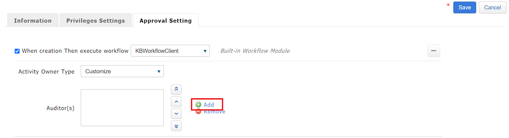509x138 pixels.
Task: Move auditor to bottom with double-down chevron
Action: 176,126
